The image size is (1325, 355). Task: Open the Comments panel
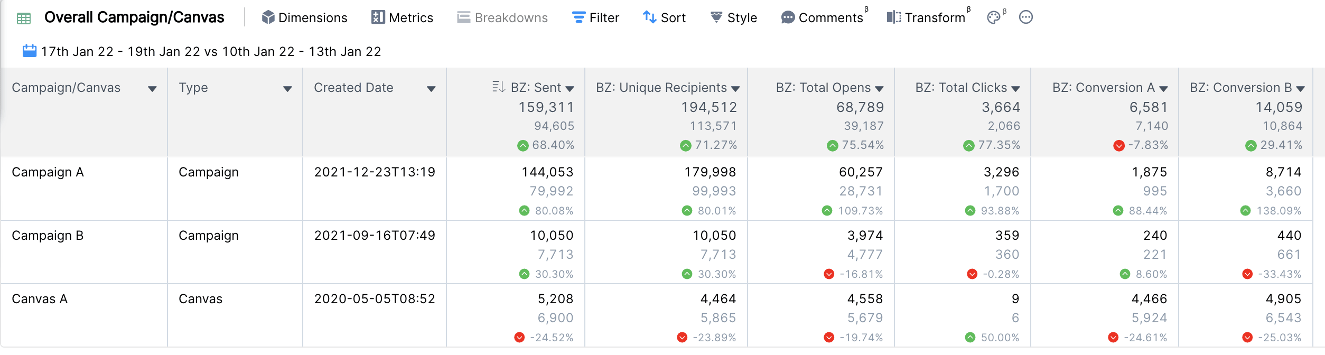(x=822, y=18)
